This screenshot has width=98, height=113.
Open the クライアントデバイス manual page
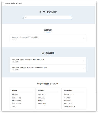click(x=69, y=106)
